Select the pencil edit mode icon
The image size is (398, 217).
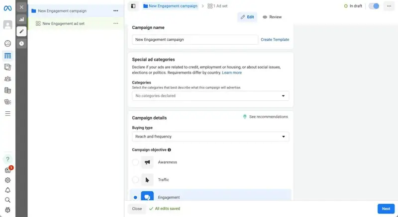pos(21,31)
